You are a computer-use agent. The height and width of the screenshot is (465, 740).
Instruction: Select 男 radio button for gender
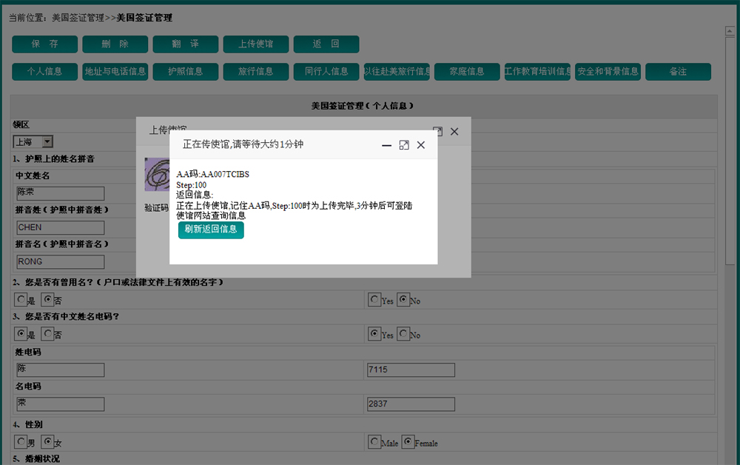tap(21, 442)
